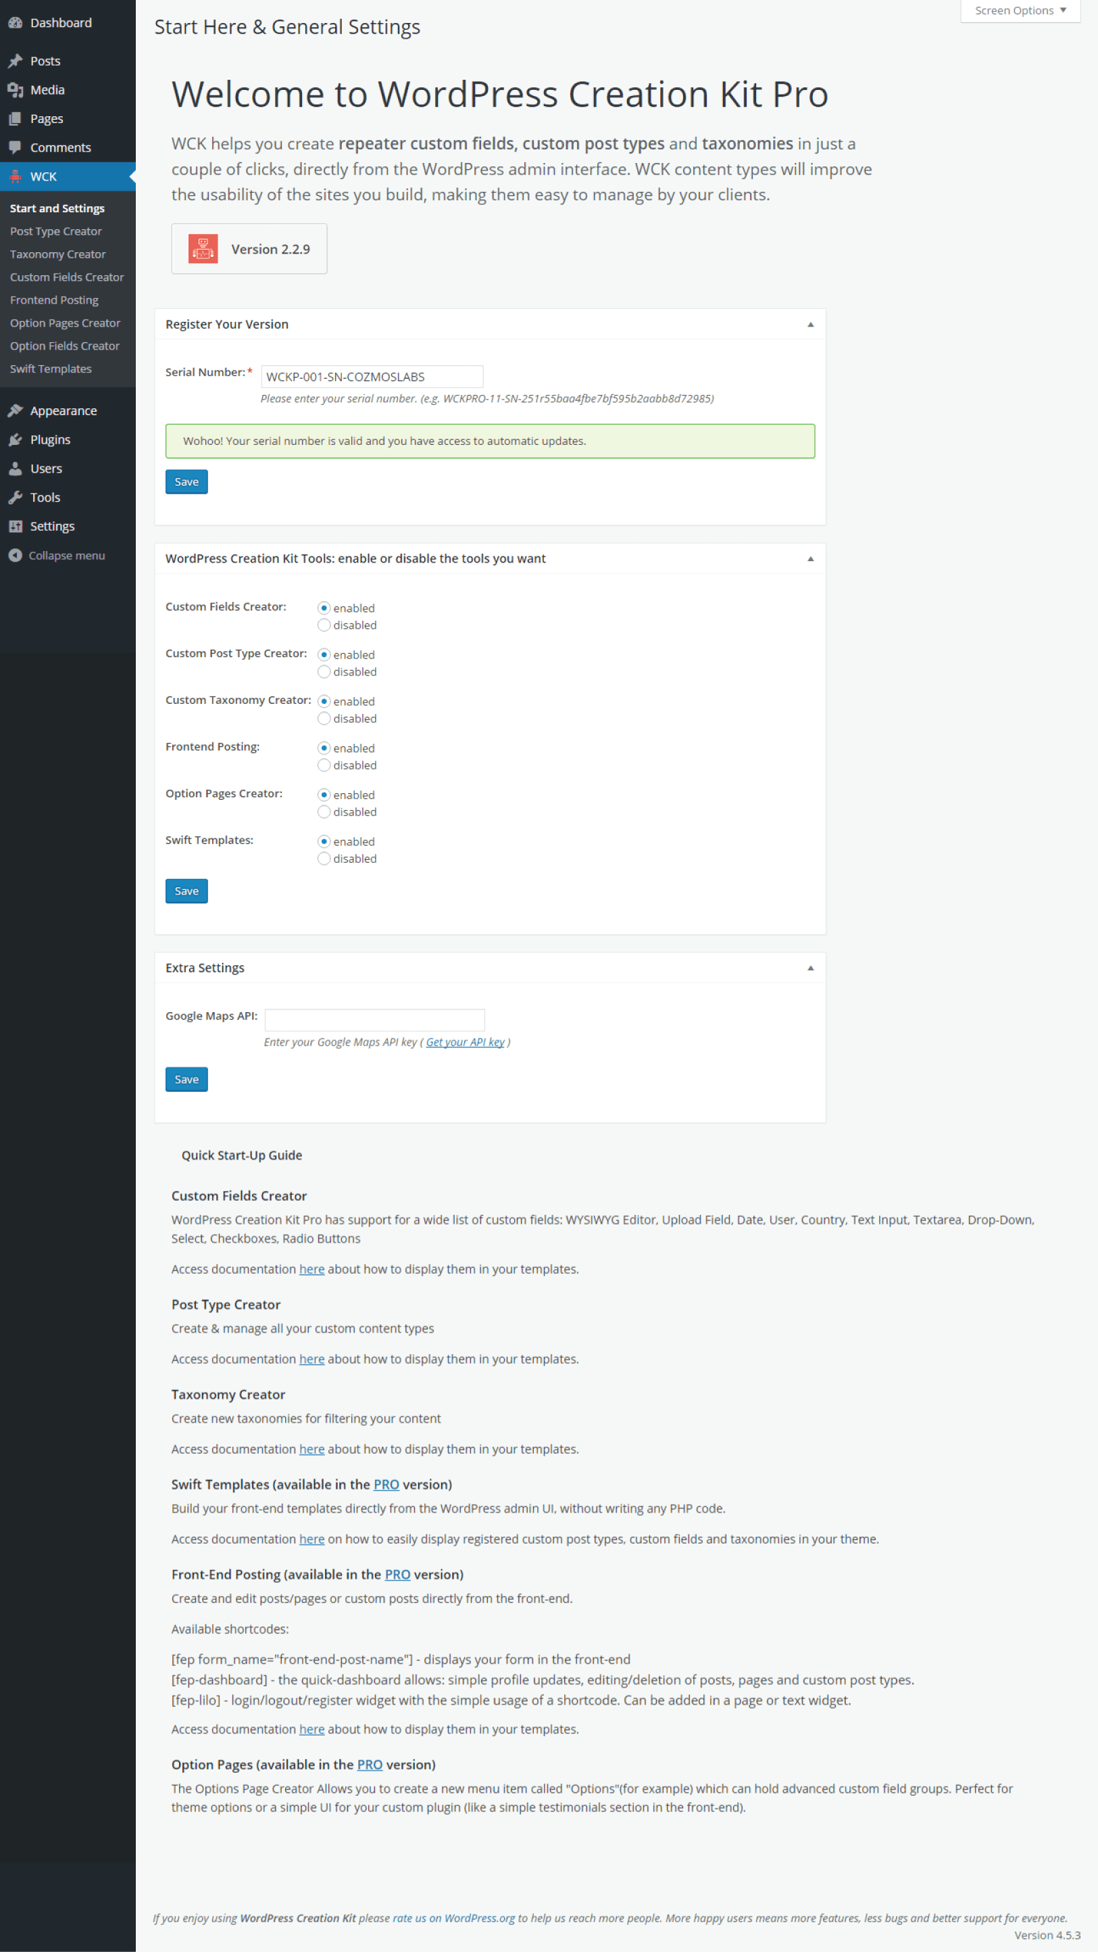Save the enabled tools settings
Image resolution: width=1098 pixels, height=1952 pixels.
click(x=186, y=891)
